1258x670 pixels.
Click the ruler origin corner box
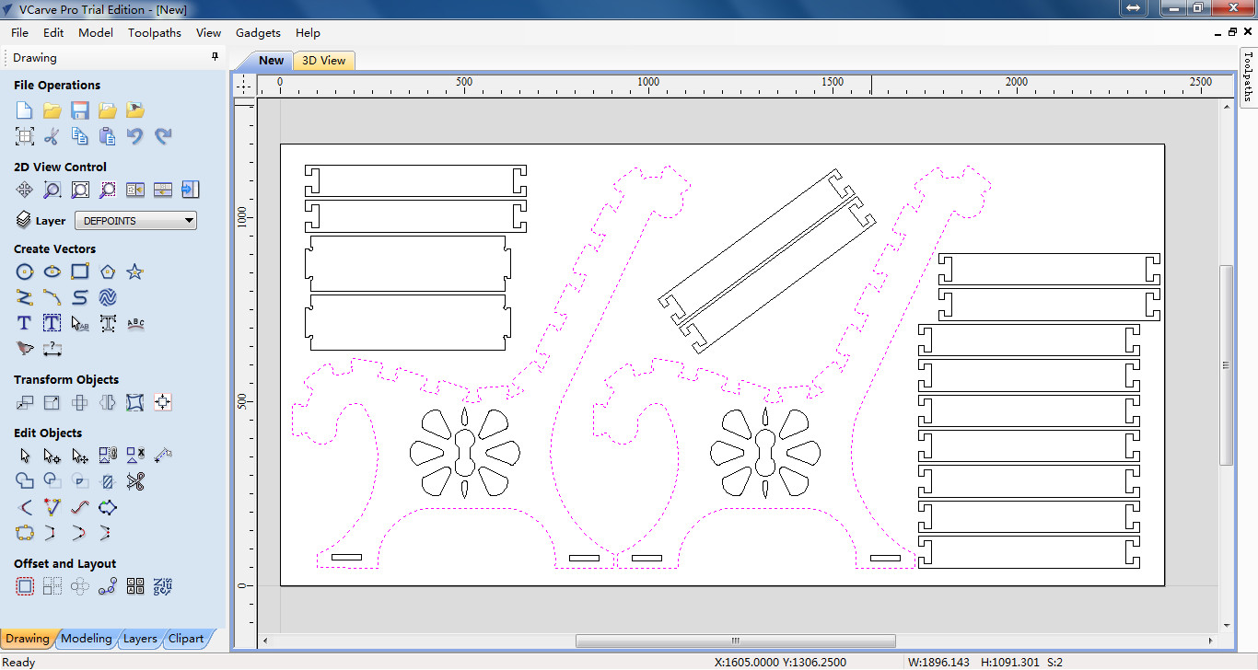(244, 85)
